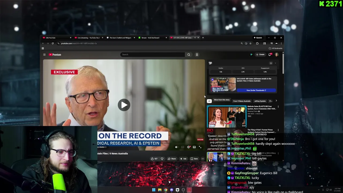Switch player to theater mode

194,147
